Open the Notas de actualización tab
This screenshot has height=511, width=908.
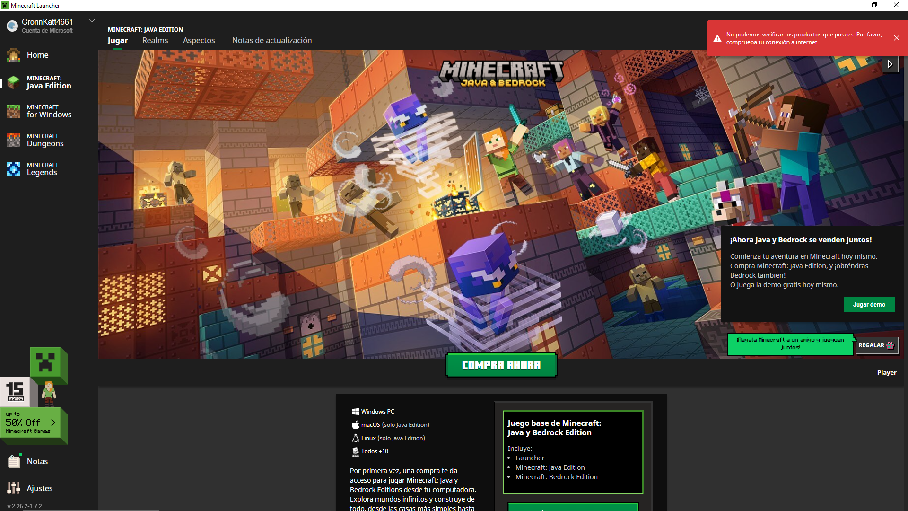tap(272, 41)
